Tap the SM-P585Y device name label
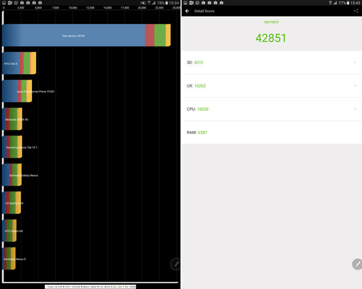The height and width of the screenshot is (289, 362). pyautogui.click(x=272, y=22)
